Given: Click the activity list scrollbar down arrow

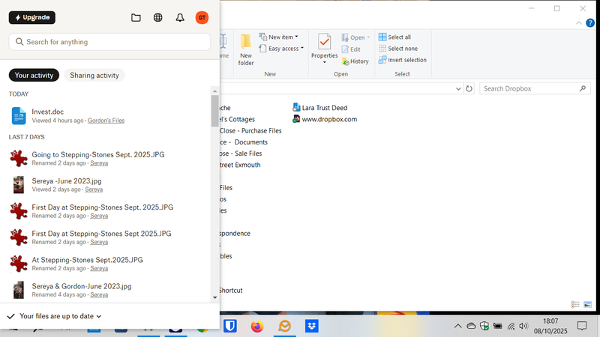Looking at the screenshot, I should [215, 297].
